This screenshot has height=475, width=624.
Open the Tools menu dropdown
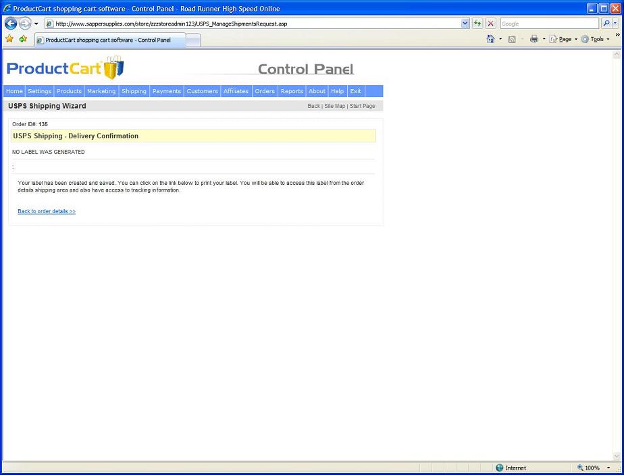tap(596, 39)
